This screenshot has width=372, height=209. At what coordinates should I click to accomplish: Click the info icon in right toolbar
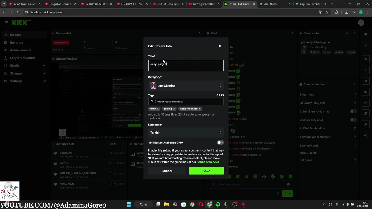pos(366,34)
